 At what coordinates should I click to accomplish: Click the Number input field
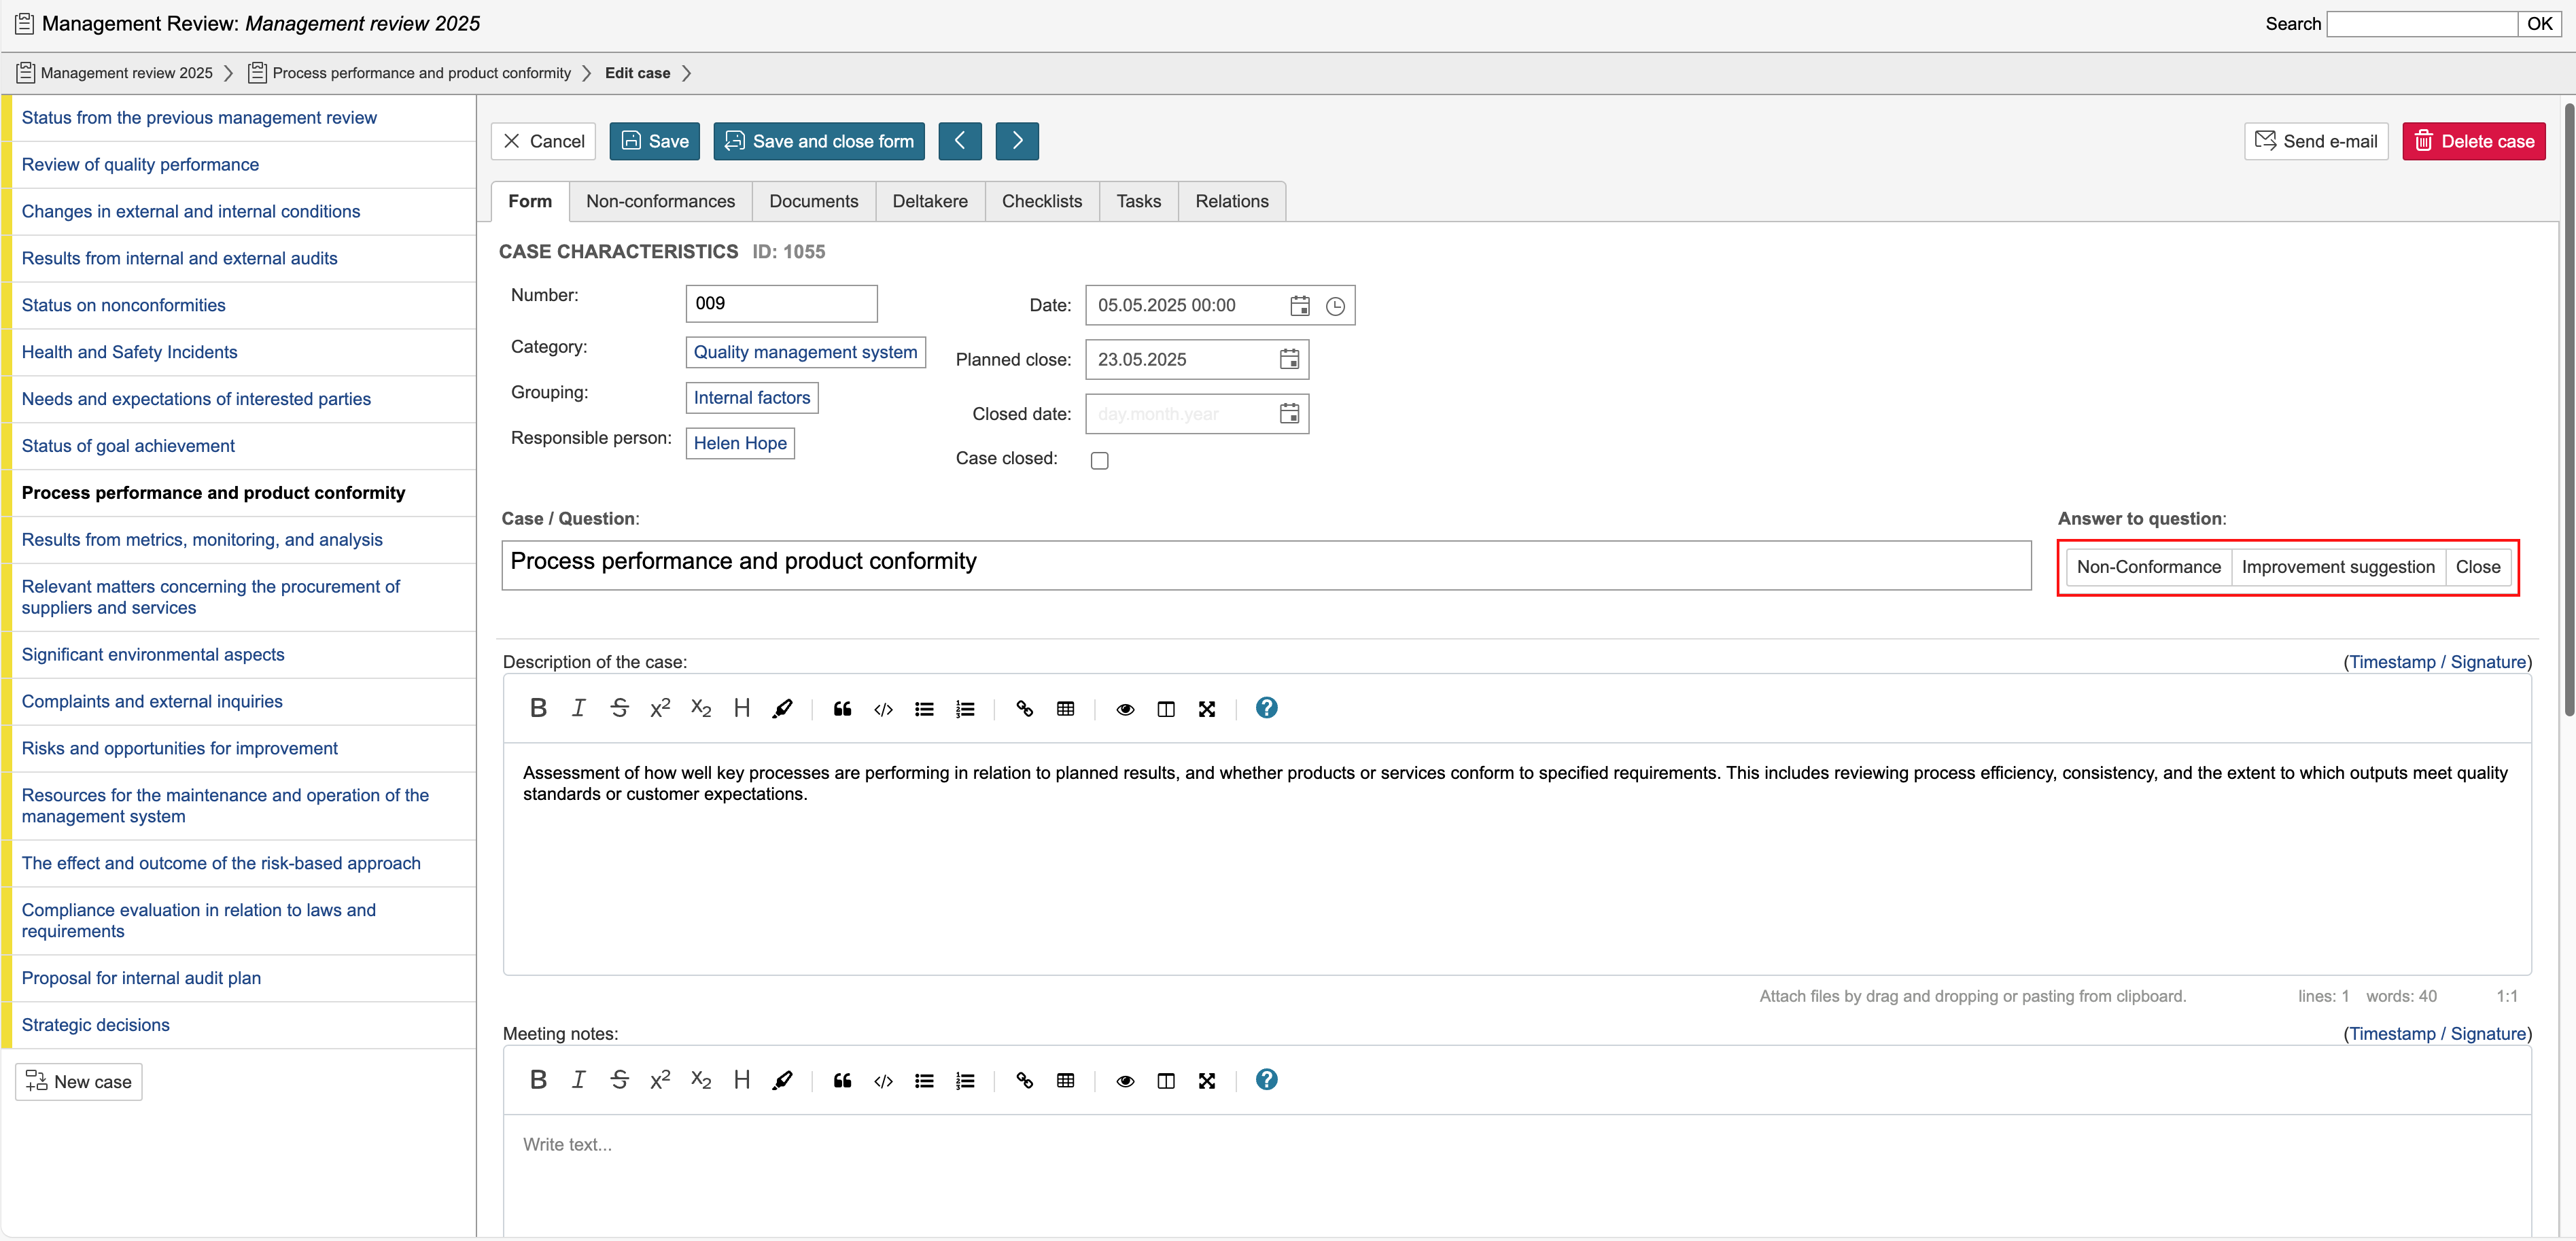coord(781,304)
